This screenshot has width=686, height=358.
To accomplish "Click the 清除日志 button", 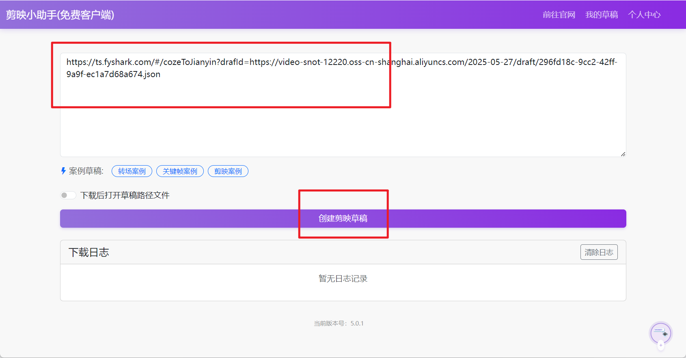I will pos(599,252).
